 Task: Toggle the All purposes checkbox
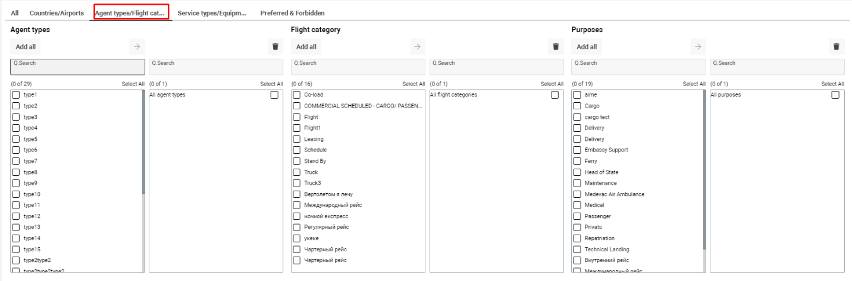(835, 95)
